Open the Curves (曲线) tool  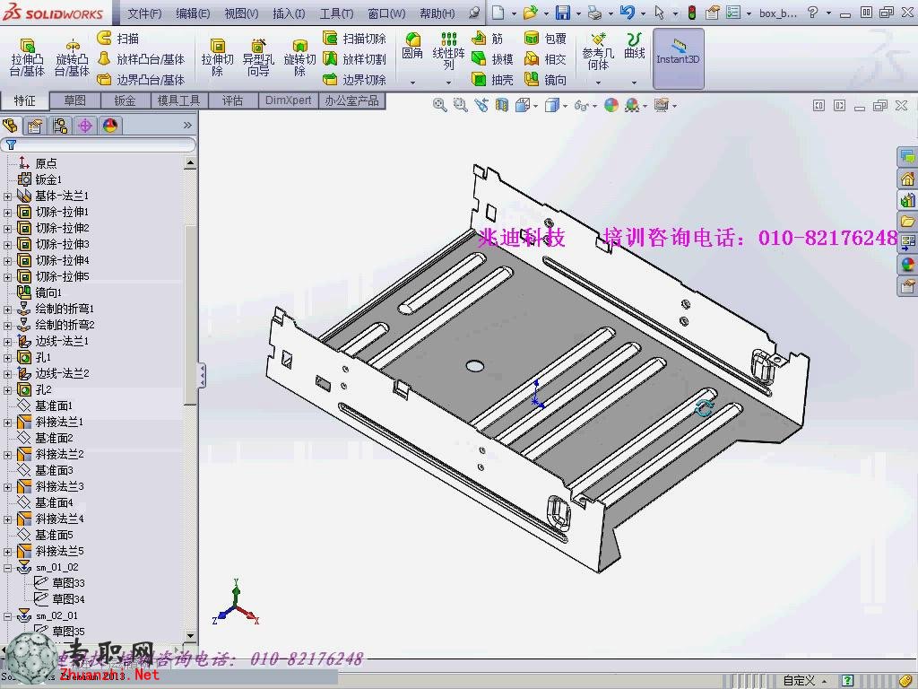coord(634,47)
